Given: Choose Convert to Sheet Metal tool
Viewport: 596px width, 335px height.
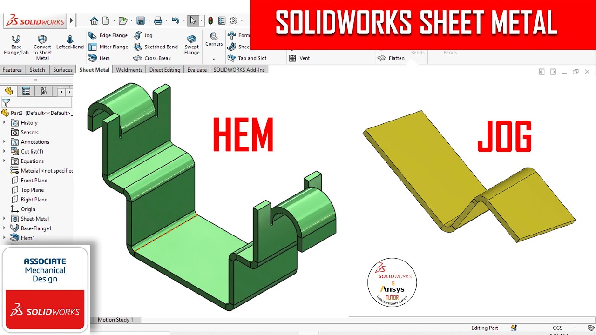Looking at the screenshot, I should 42,47.
